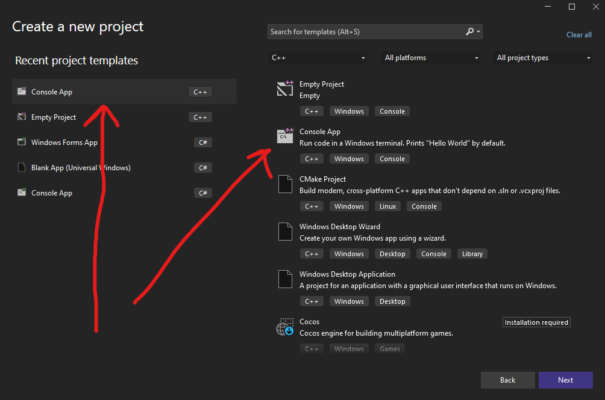Click C# tag beside Windows Forms App

[x=203, y=143]
